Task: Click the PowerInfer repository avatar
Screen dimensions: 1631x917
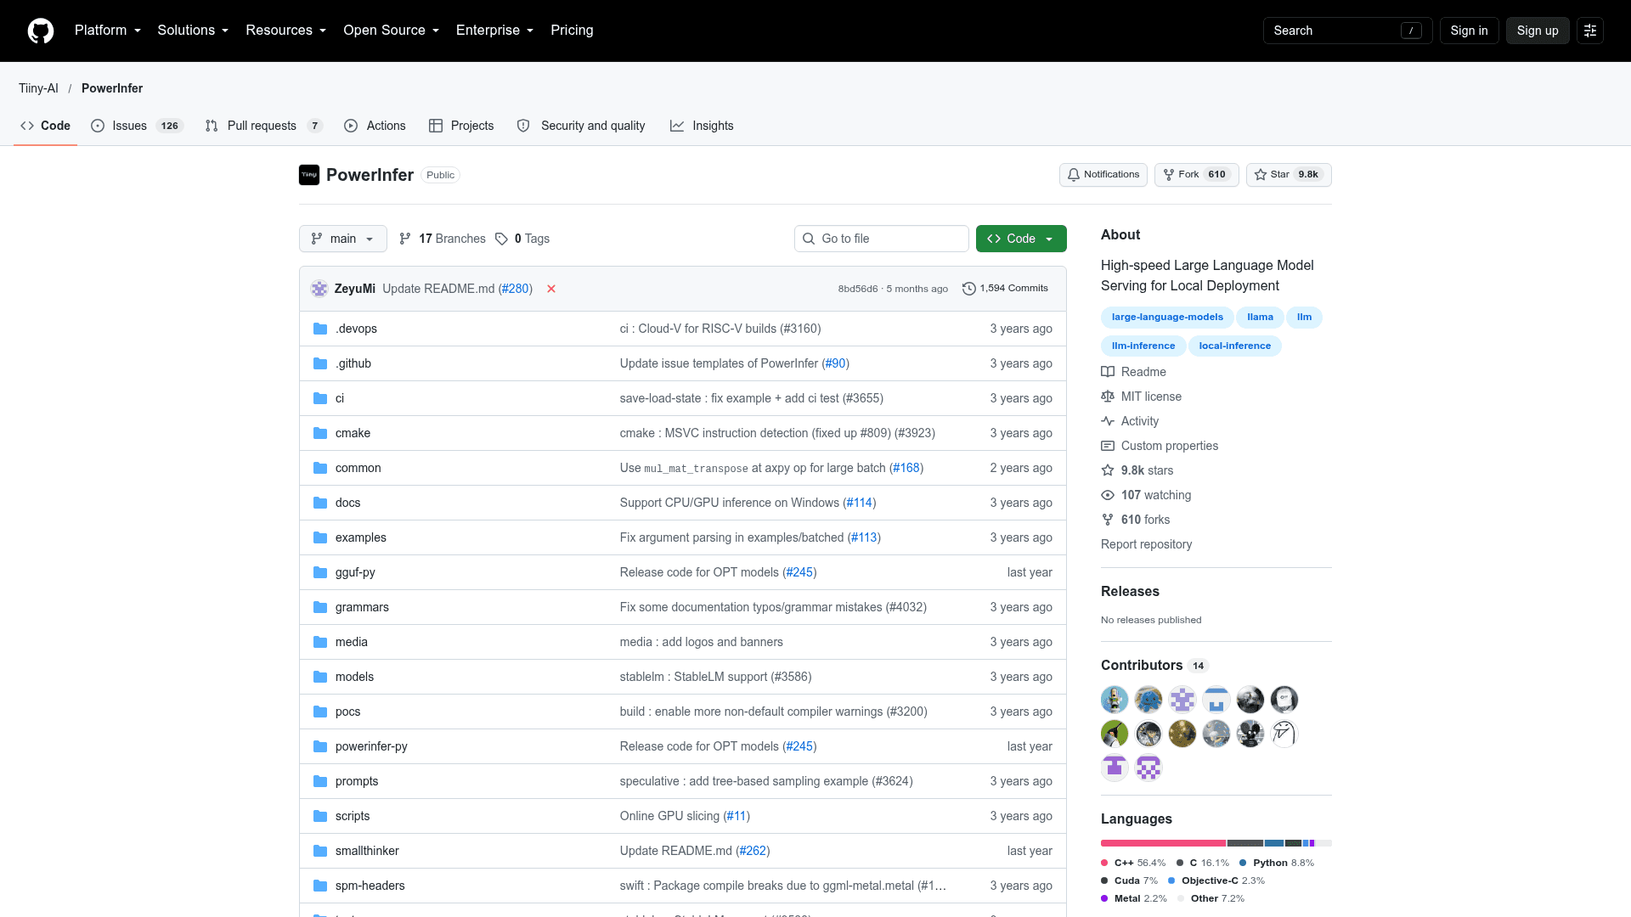Action: pyautogui.click(x=309, y=175)
